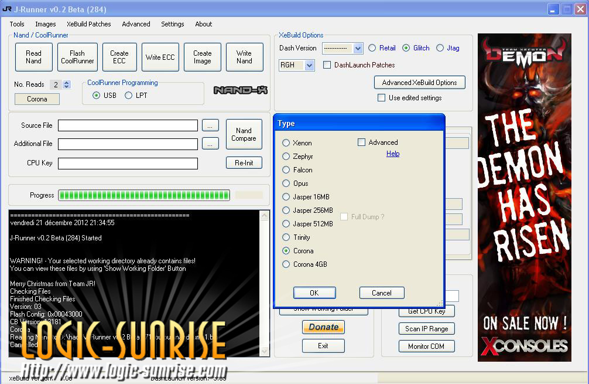Click the Get CPU Key button
The width and height of the screenshot is (589, 384).
click(426, 311)
